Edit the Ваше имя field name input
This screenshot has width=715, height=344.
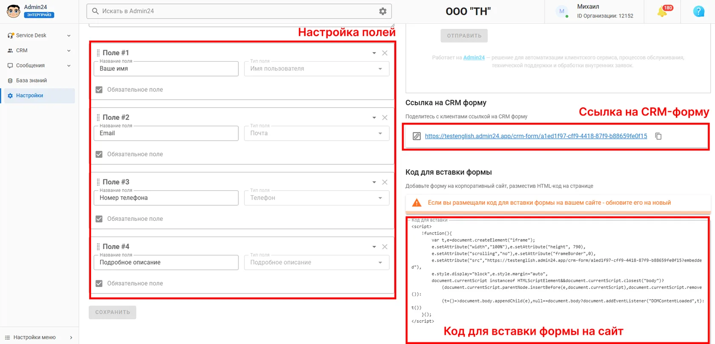pyautogui.click(x=166, y=69)
